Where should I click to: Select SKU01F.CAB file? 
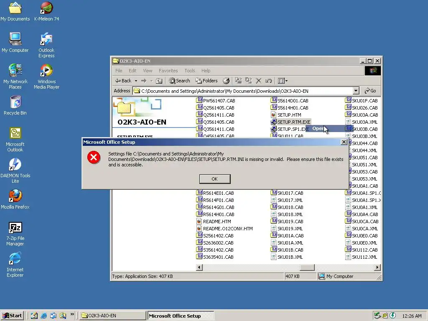362,101
